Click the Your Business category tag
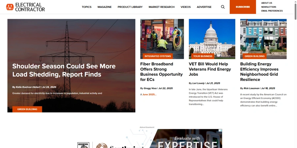 (x=203, y=56)
